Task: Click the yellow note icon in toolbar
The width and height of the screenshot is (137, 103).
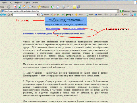Action: (74, 7)
